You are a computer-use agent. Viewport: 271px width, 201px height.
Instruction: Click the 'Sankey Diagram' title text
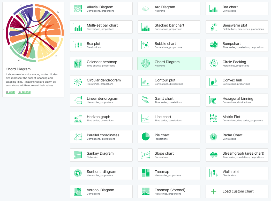[x=100, y=153]
